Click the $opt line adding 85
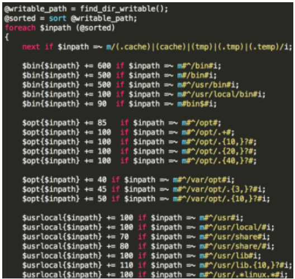Screen dimensions: 295x279 (122, 123)
